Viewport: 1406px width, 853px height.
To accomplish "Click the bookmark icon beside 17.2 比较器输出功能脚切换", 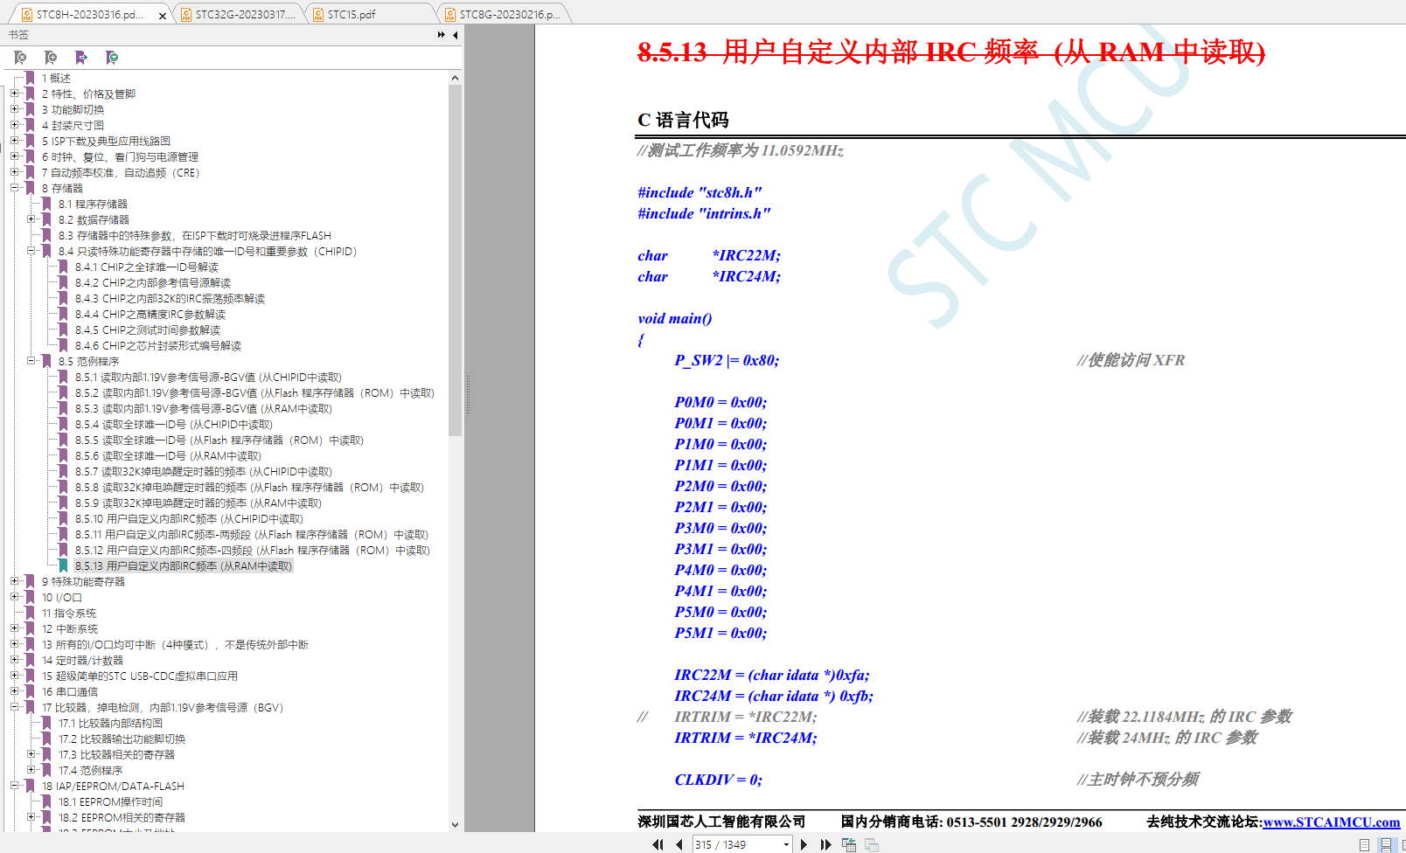I will 46,739.
